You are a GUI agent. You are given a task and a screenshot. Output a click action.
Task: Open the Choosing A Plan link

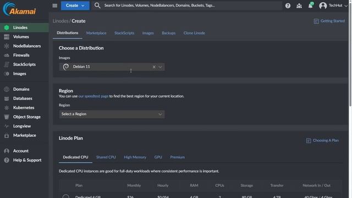pos(326,140)
